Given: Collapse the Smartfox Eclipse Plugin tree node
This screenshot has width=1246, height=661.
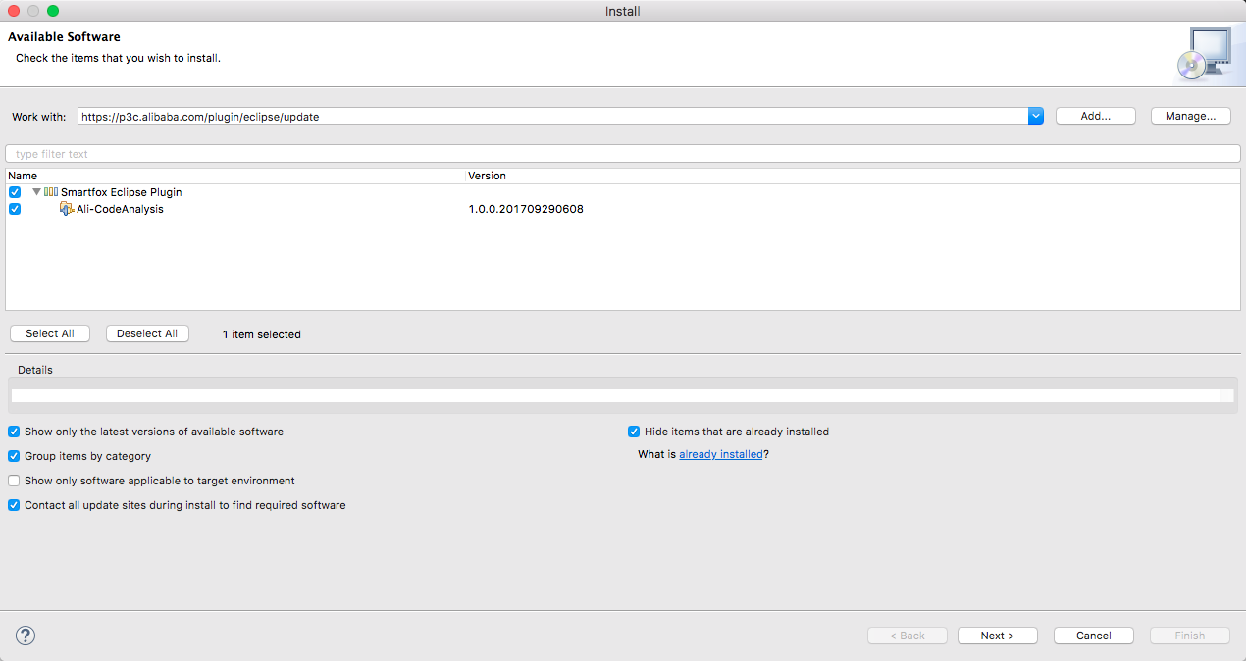Looking at the screenshot, I should tap(36, 192).
